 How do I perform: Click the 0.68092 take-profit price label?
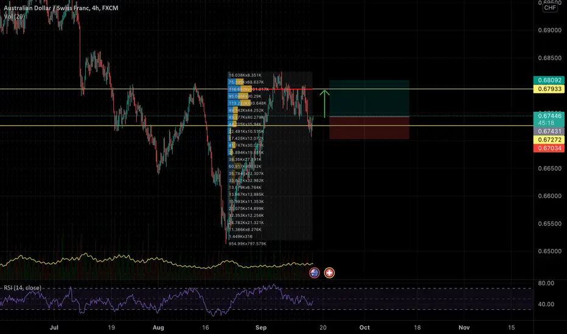pyautogui.click(x=549, y=80)
